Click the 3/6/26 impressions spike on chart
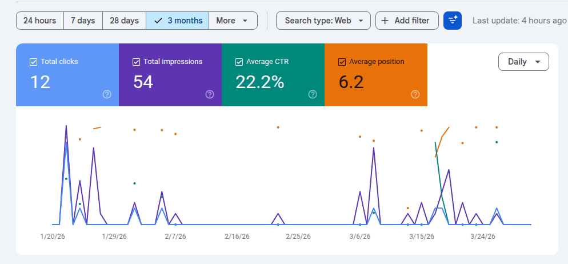This screenshot has width=568, height=264. click(x=360, y=191)
